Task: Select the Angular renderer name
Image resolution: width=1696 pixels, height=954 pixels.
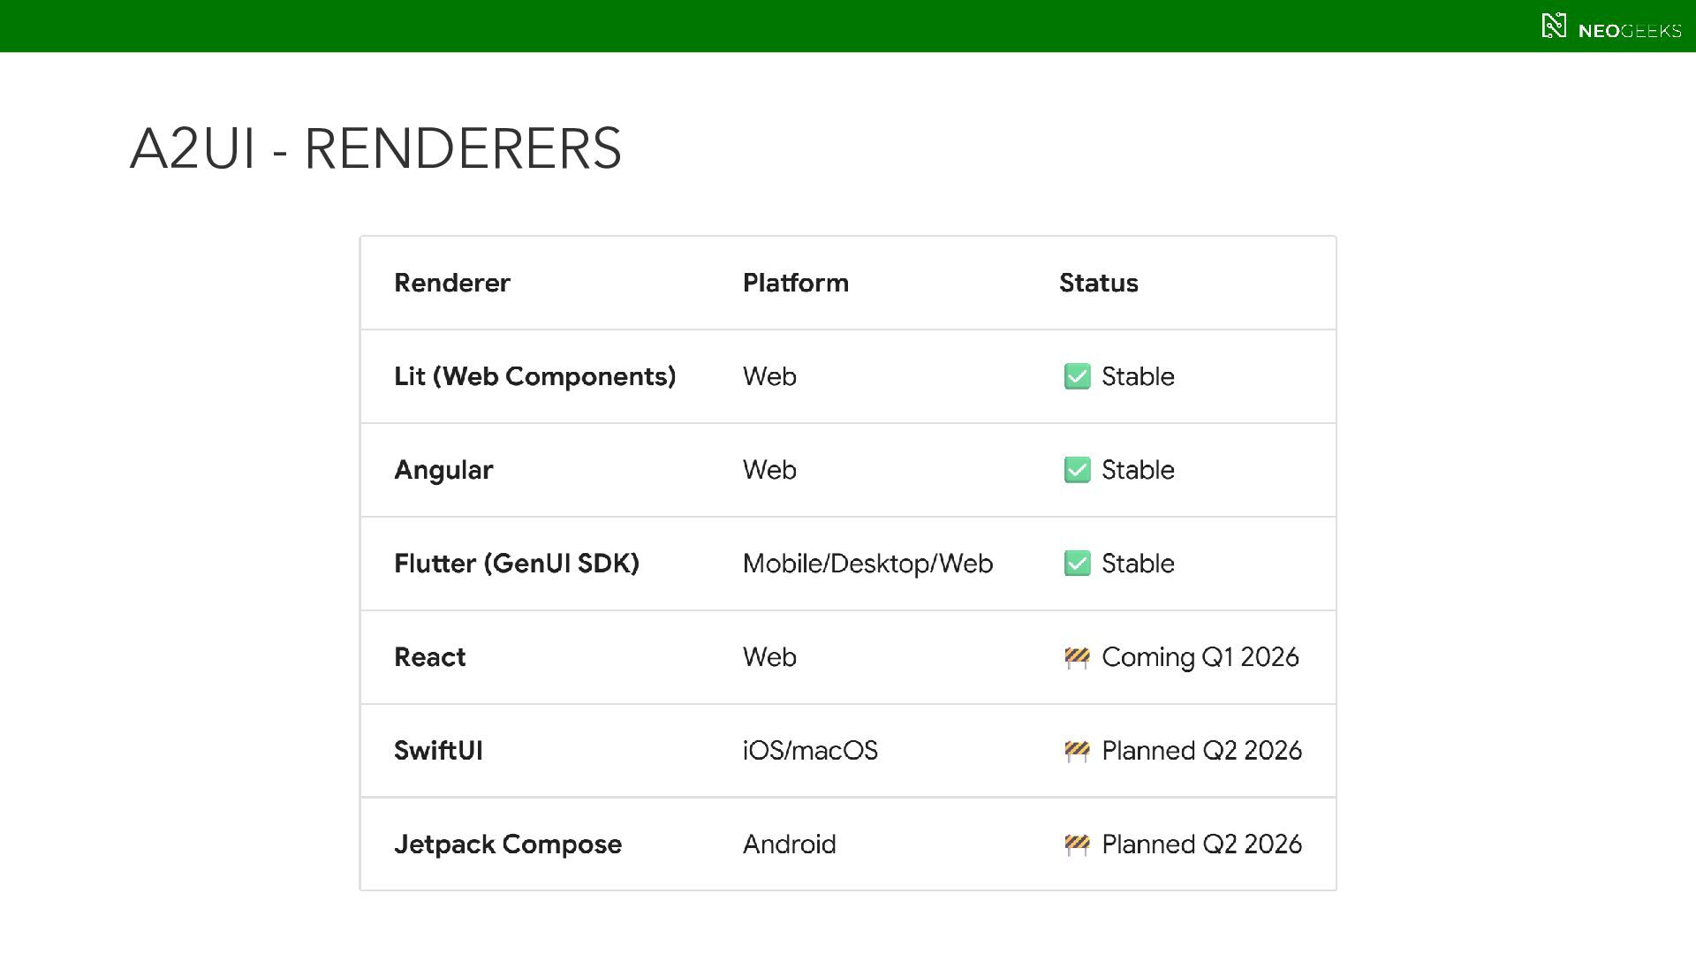Action: pyautogui.click(x=443, y=470)
